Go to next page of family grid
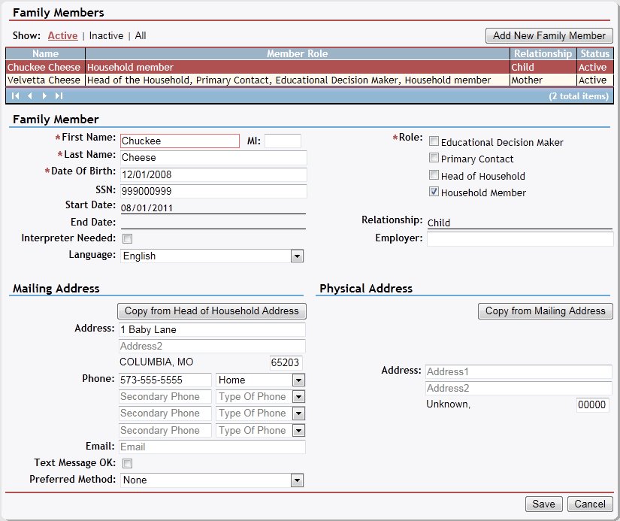The image size is (620, 521). tap(44, 96)
